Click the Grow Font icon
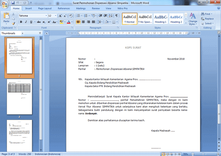 60,16
